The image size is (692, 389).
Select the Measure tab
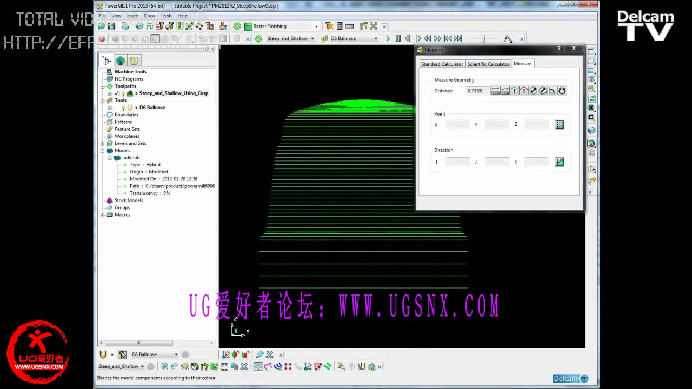tap(522, 63)
